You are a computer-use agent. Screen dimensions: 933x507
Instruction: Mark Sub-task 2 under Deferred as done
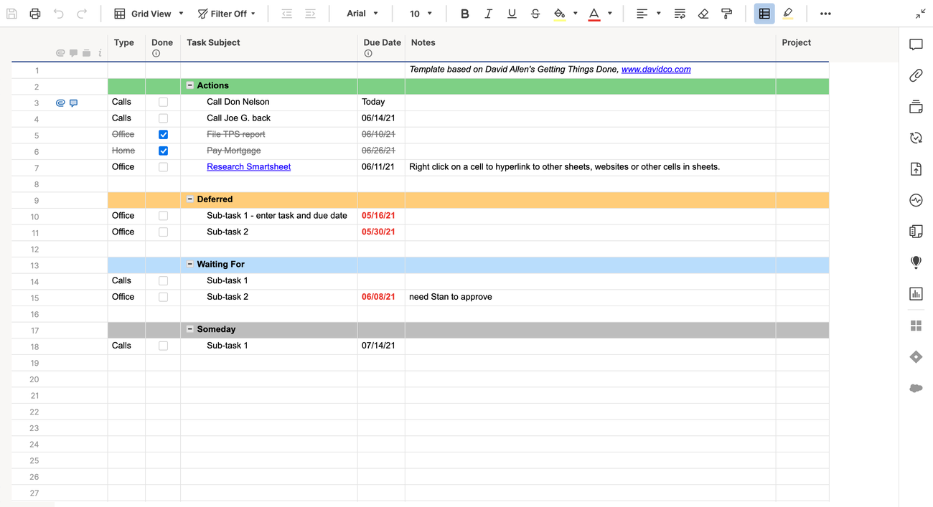click(x=163, y=231)
